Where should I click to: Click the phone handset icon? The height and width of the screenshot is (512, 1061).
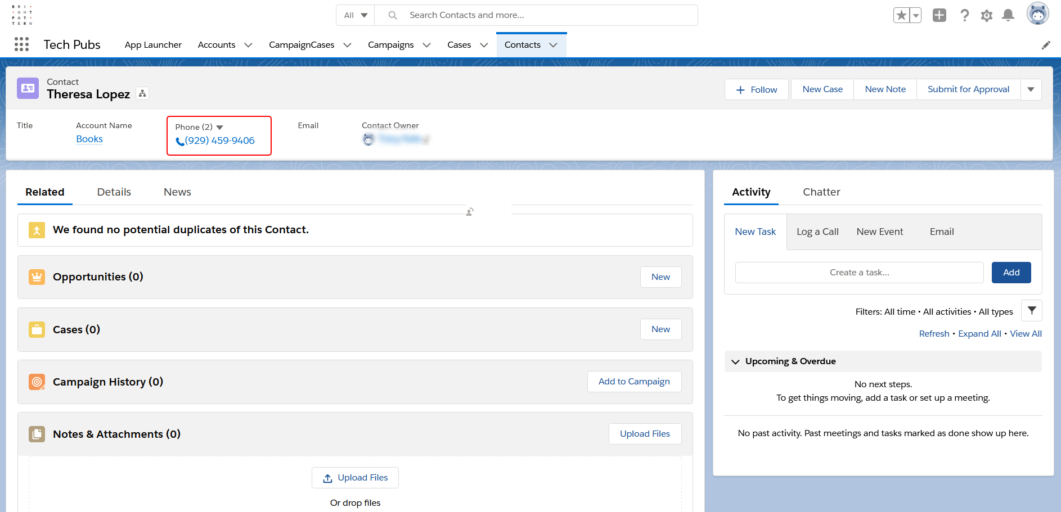click(x=180, y=142)
